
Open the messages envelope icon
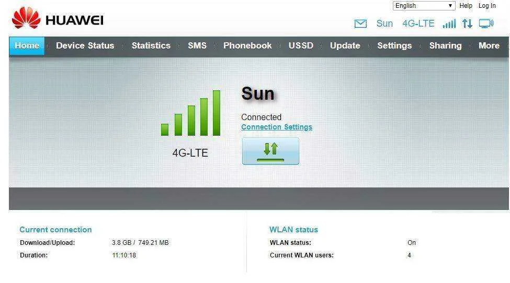point(360,23)
